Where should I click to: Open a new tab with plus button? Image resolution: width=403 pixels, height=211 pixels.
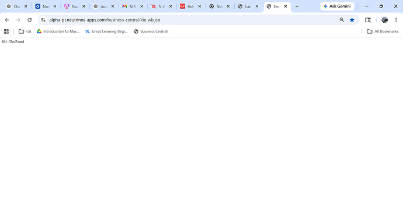[297, 6]
